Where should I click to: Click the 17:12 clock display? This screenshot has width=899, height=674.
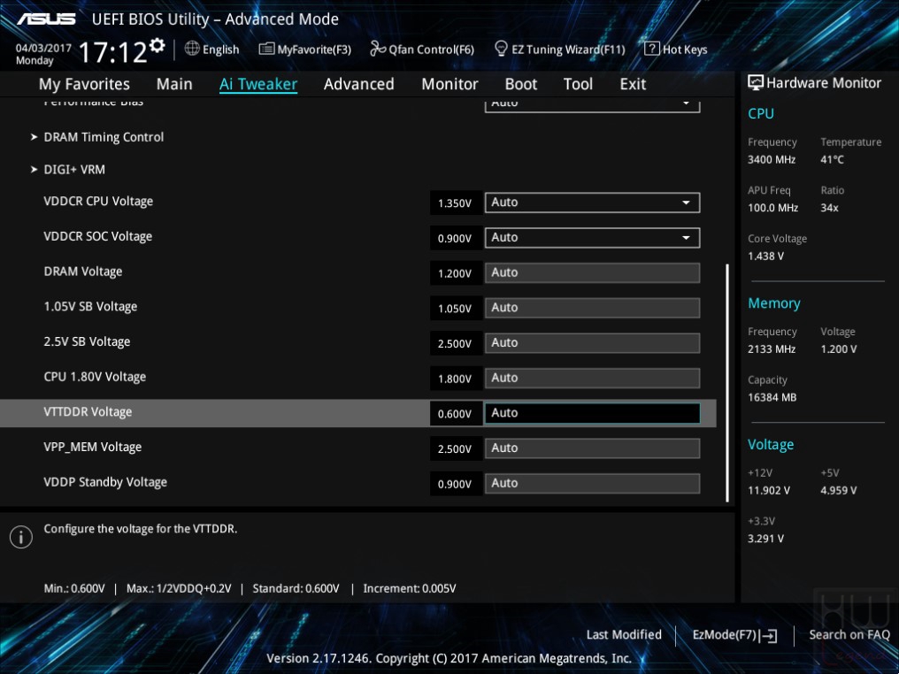coord(113,53)
